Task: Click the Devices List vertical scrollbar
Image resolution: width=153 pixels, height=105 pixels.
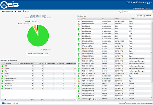Action: click(151, 52)
